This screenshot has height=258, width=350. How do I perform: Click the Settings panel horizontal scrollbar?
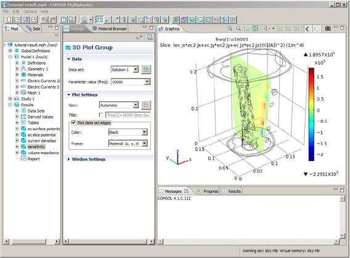[x=108, y=241]
